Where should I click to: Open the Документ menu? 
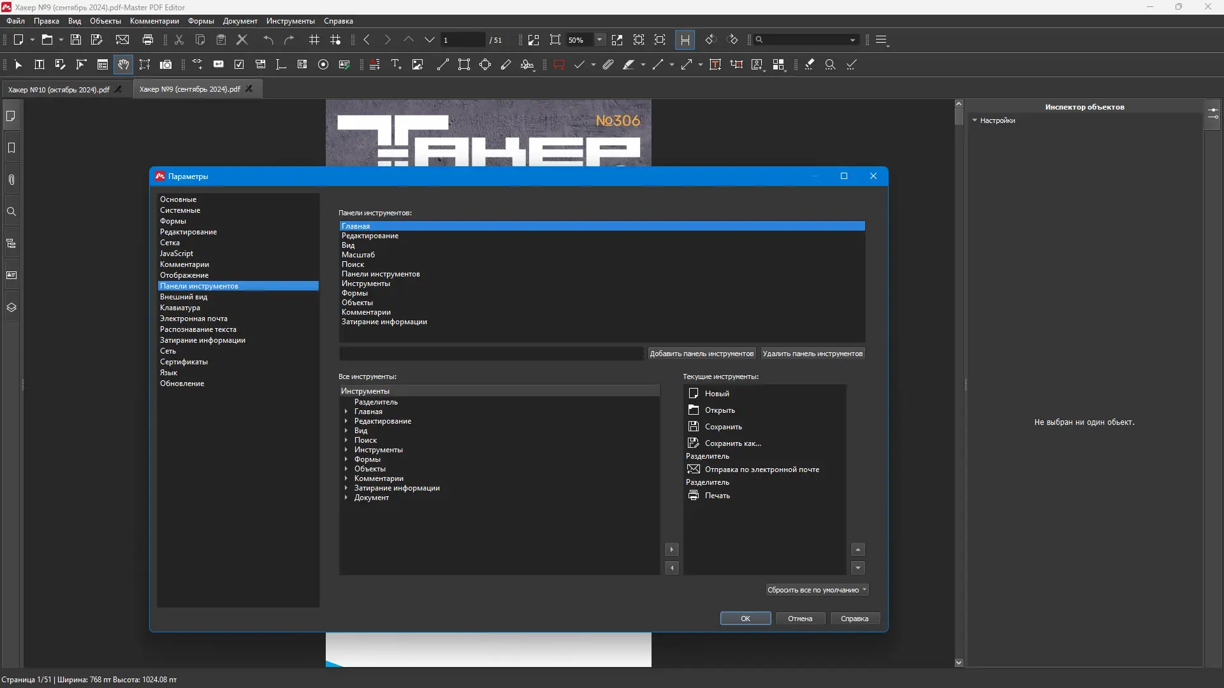[240, 21]
